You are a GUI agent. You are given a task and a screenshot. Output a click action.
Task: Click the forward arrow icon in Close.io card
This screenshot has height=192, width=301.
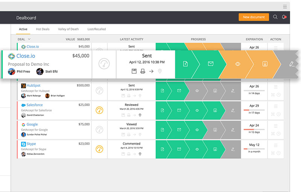point(151,71)
